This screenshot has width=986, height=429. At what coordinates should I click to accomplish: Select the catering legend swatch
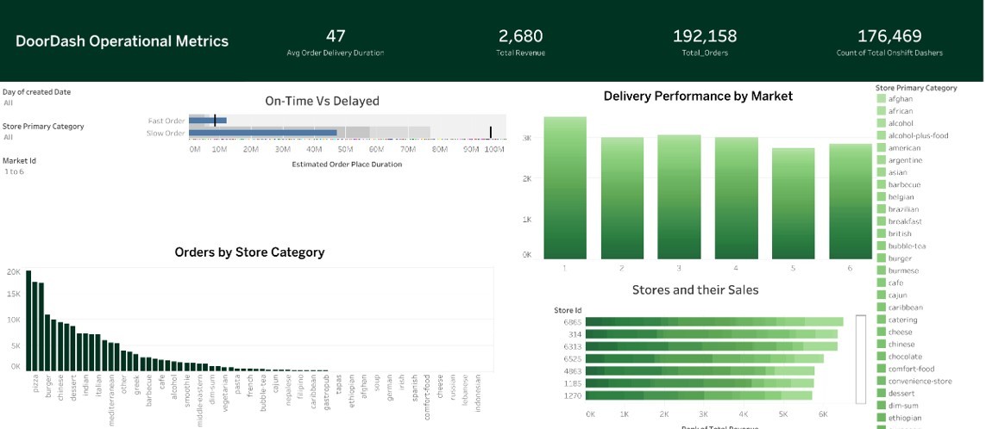tap(881, 320)
